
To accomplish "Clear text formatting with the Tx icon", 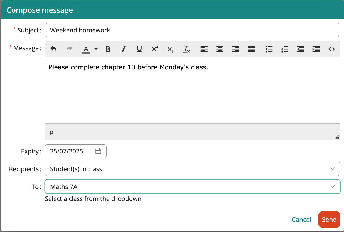I will coord(186,49).
